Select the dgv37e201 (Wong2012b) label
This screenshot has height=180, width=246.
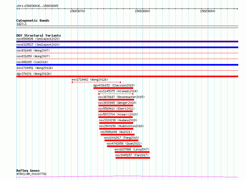[x=34, y=74]
